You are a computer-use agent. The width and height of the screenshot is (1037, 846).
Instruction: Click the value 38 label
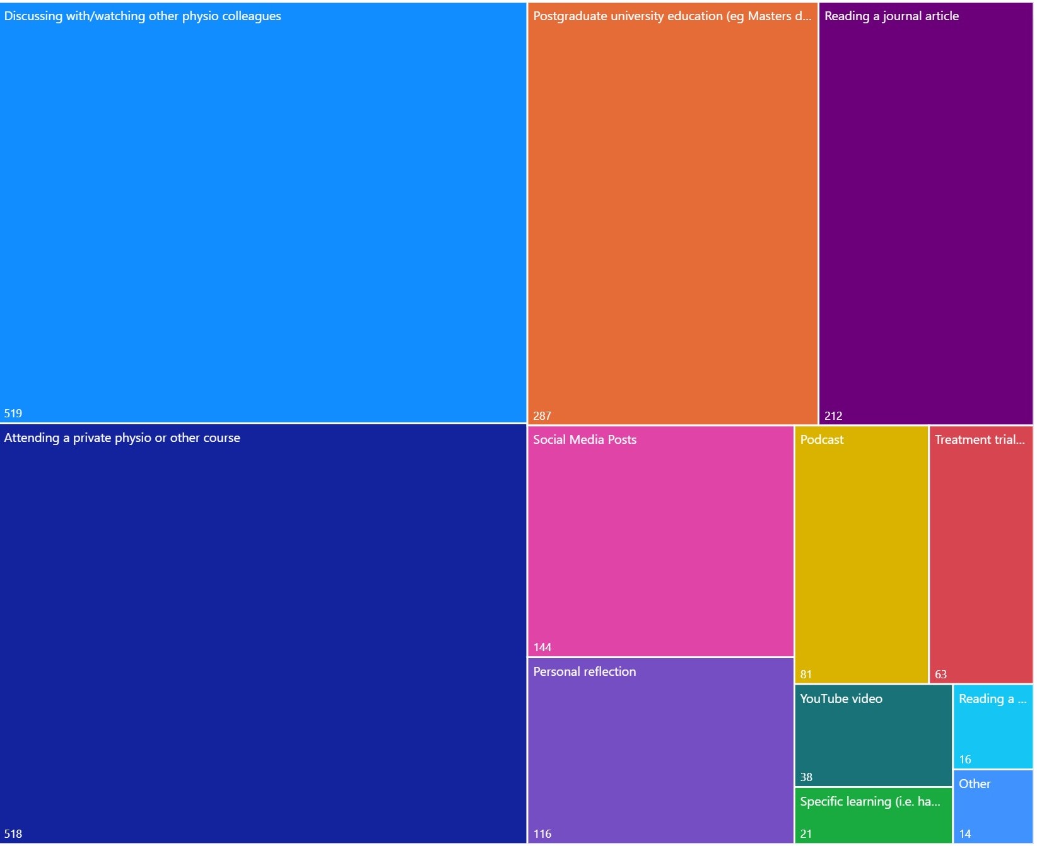tap(806, 777)
